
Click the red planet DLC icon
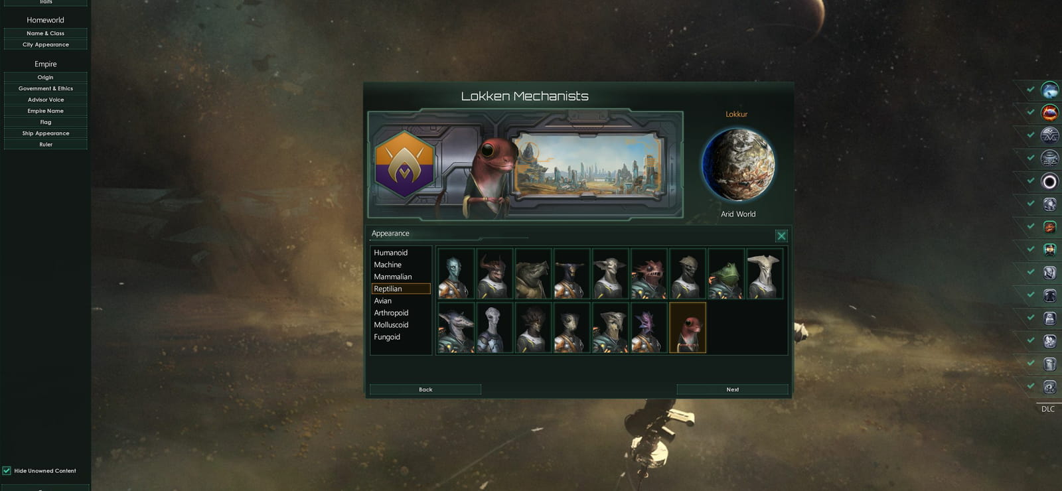pyautogui.click(x=1049, y=113)
